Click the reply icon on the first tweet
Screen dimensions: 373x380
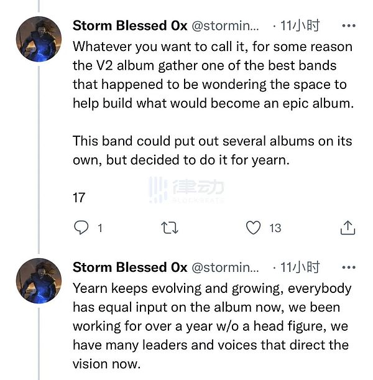81,228
